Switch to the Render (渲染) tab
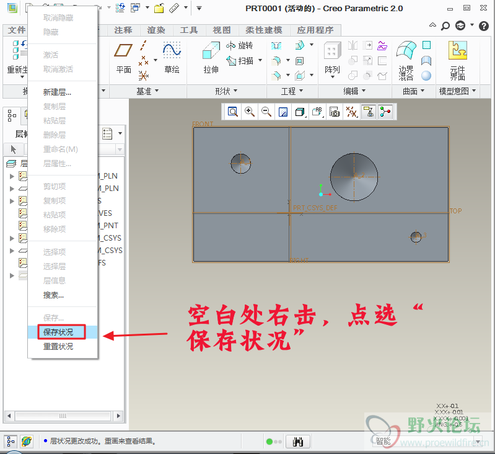 [156, 30]
